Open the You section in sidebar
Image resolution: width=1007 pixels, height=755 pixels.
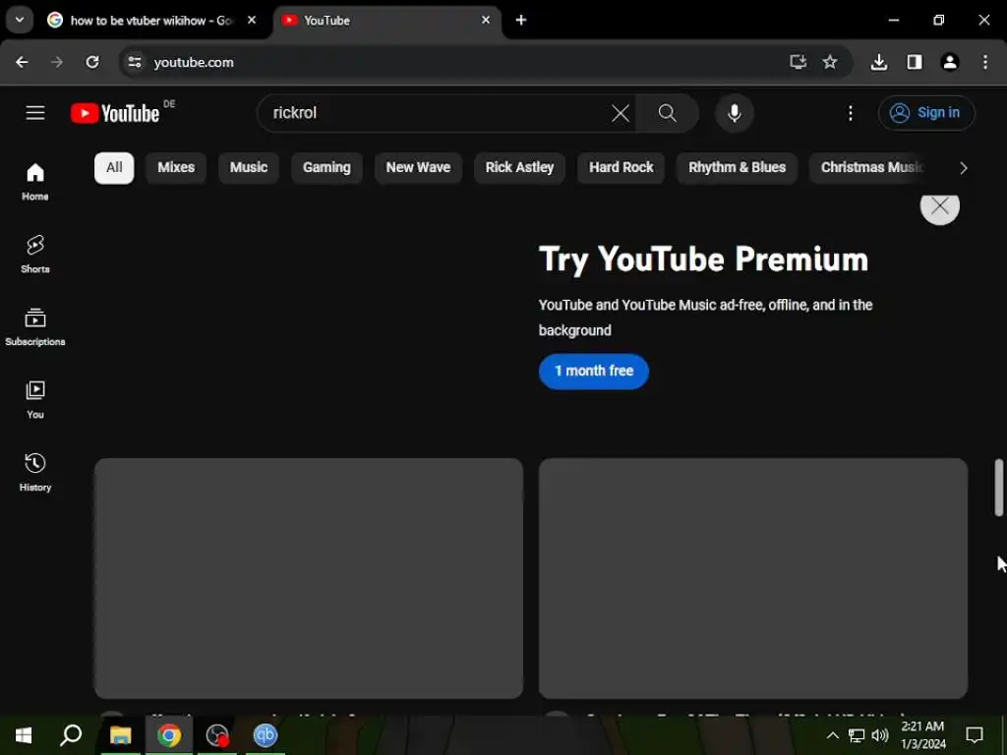coord(35,399)
